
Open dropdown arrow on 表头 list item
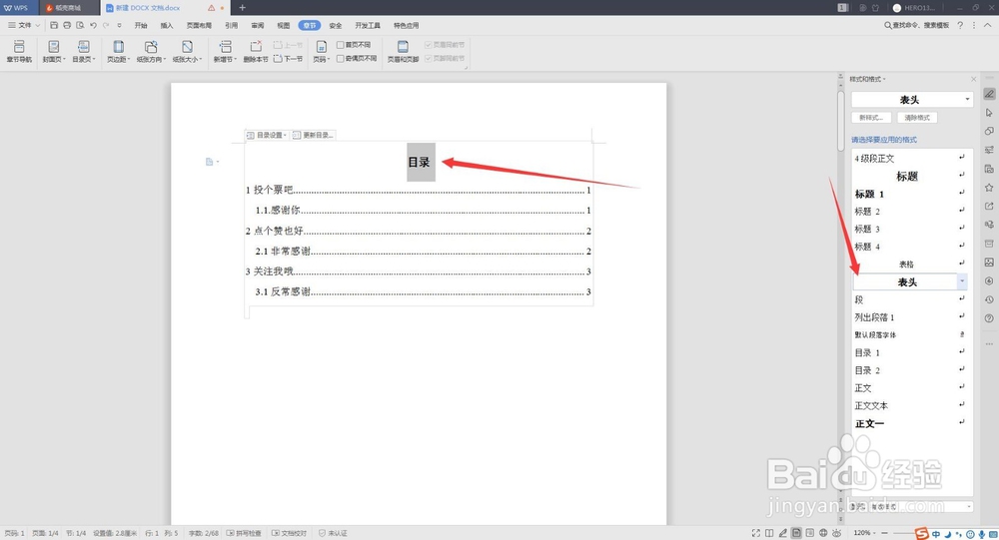962,281
